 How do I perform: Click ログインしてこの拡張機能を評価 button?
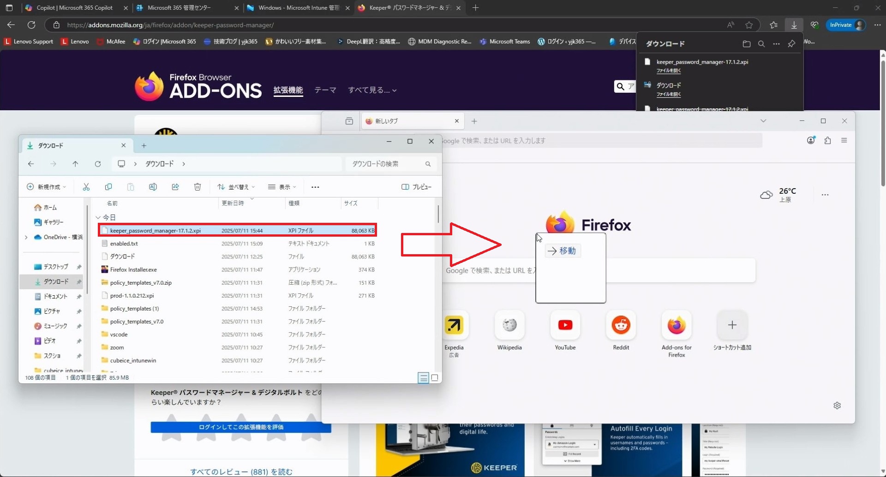241,427
